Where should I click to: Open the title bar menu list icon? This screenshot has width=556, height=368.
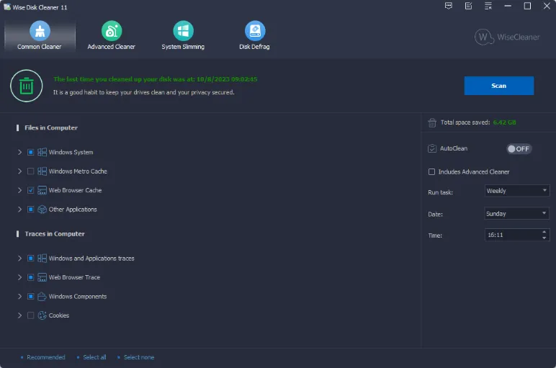tap(488, 6)
